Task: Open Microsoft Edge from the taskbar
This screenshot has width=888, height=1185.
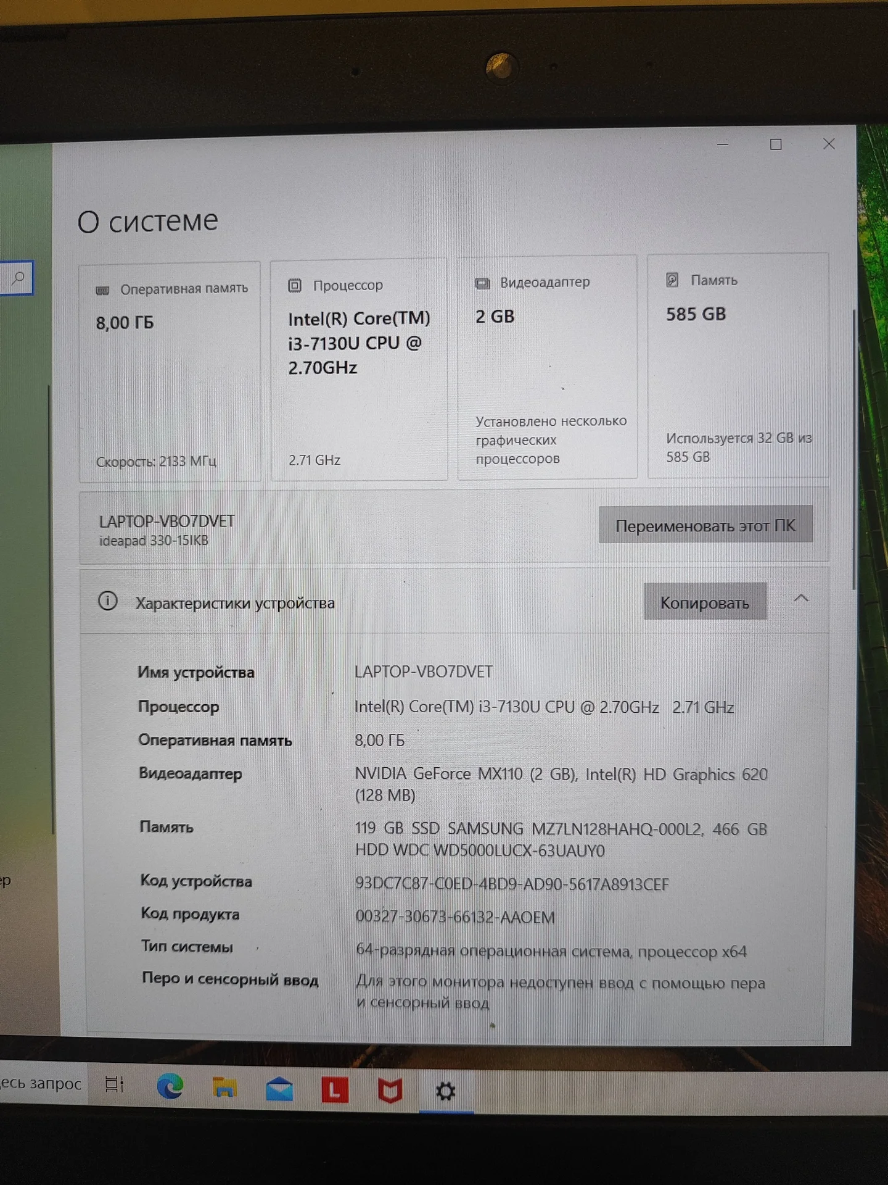Action: pyautogui.click(x=170, y=1087)
